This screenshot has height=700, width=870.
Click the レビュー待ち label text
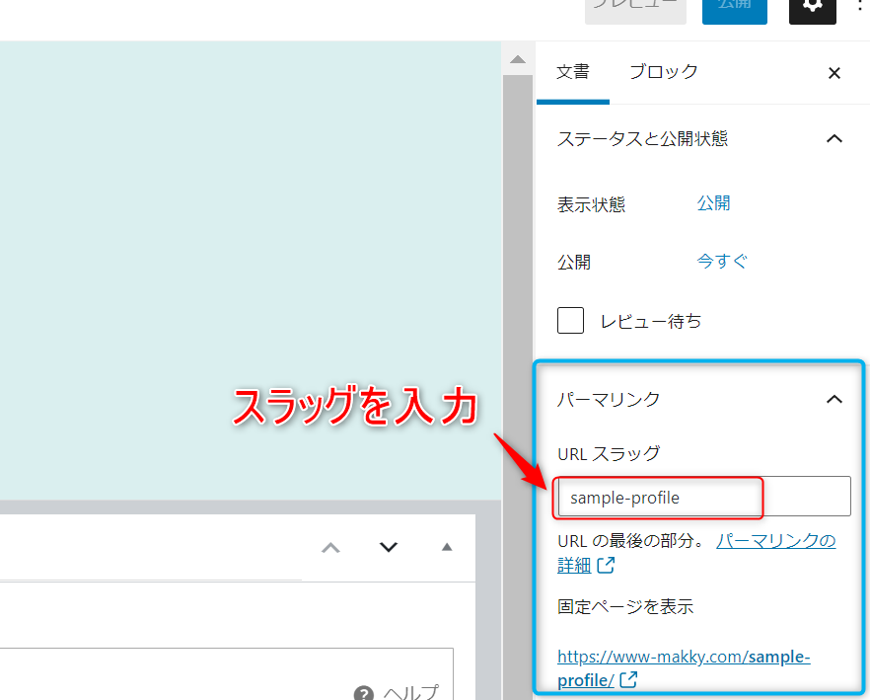650,321
